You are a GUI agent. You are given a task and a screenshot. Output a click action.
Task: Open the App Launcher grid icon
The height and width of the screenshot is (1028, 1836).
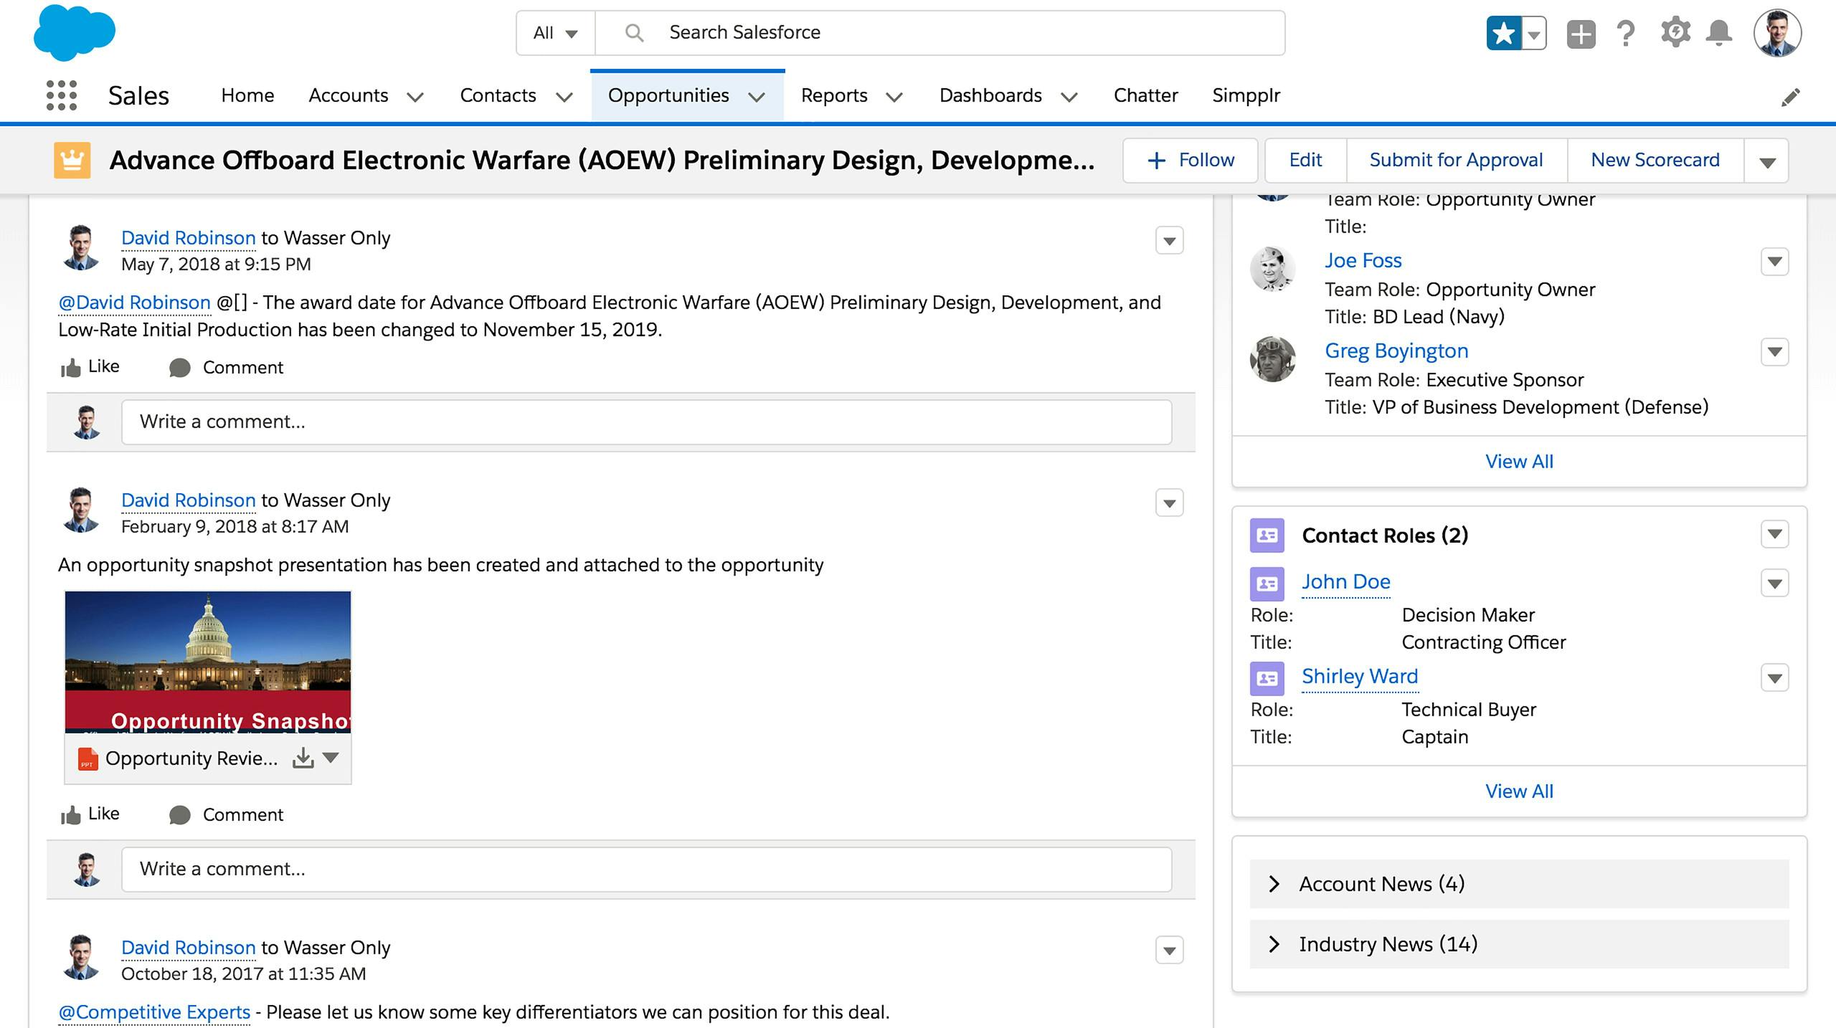click(62, 95)
